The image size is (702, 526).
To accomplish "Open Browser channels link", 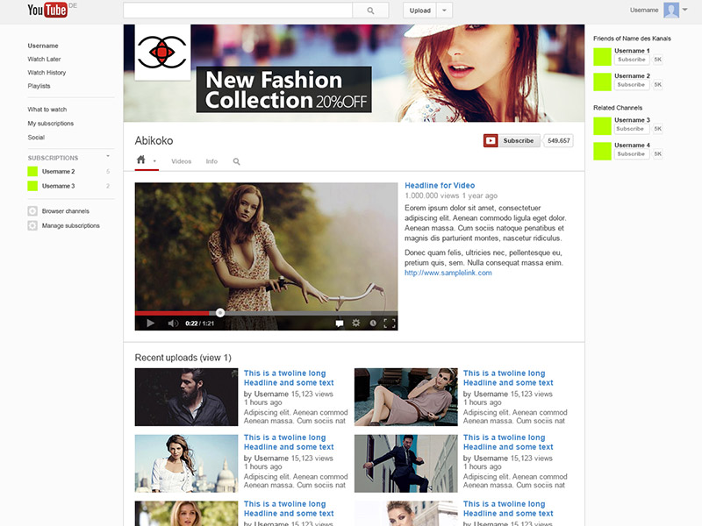I will (65, 211).
